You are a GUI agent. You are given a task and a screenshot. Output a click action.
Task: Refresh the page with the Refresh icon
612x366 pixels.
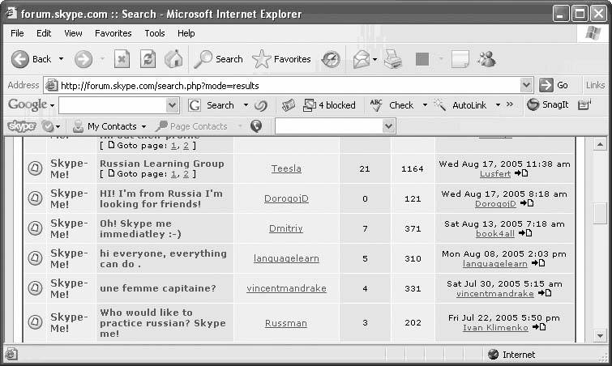click(148, 59)
